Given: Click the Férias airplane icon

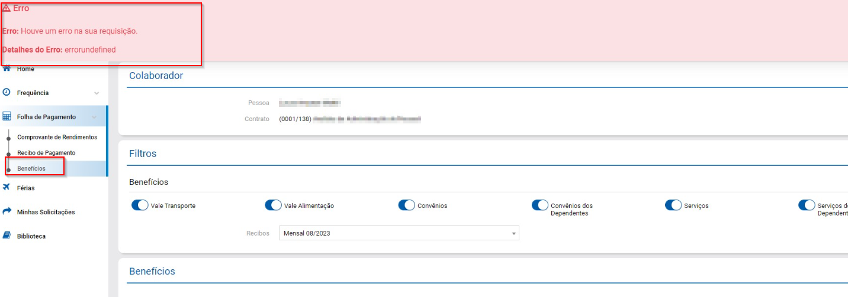Looking at the screenshot, I should (x=7, y=188).
